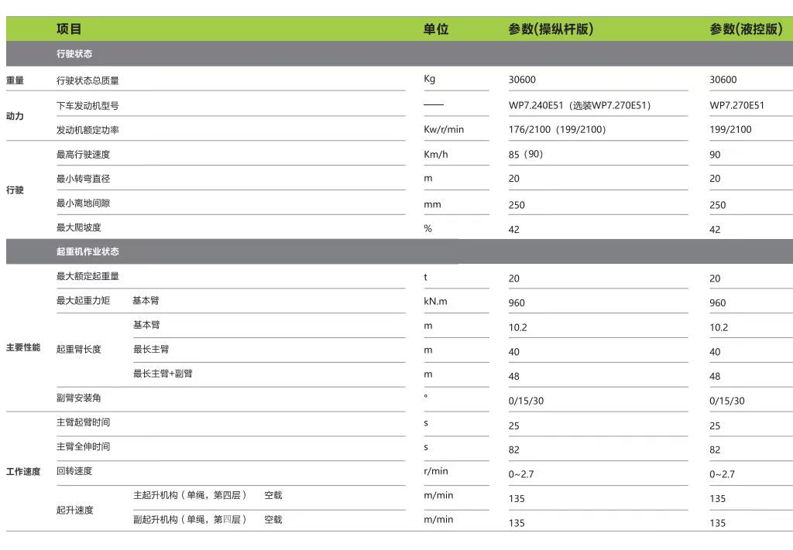This screenshot has height=550, width=793.
Task: Select the 发动机额定功率 row label
Action: pyautogui.click(x=88, y=130)
